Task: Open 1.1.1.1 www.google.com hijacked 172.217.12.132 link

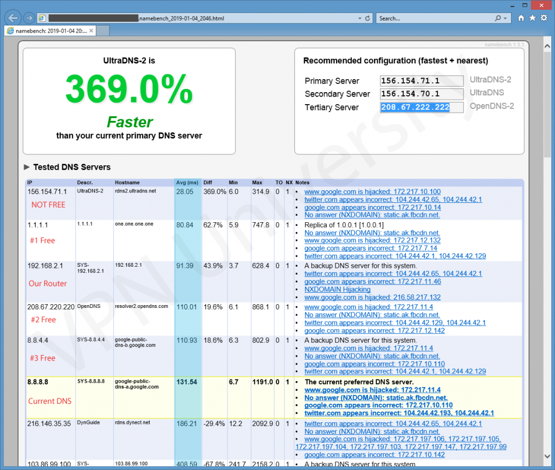Action: [372, 240]
